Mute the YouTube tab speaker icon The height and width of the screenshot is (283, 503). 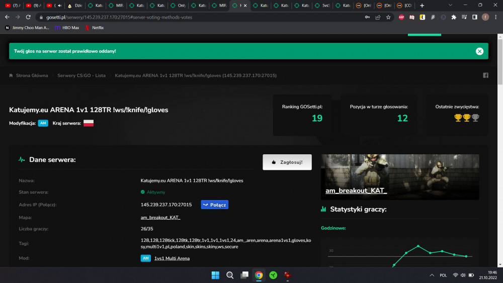59,6
